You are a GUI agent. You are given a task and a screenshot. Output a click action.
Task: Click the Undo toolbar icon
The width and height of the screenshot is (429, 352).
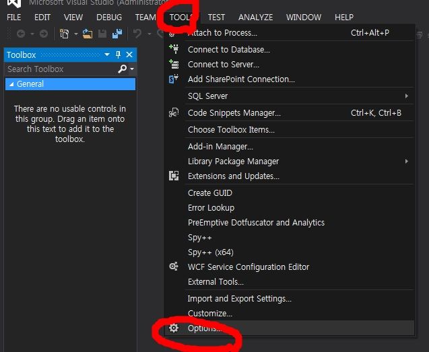pyautogui.click(x=137, y=34)
